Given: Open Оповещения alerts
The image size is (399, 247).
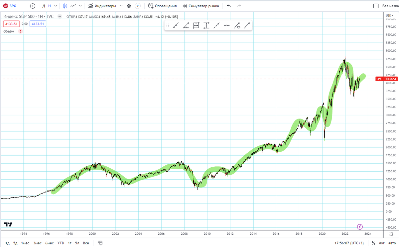Looking at the screenshot, I should point(162,6).
